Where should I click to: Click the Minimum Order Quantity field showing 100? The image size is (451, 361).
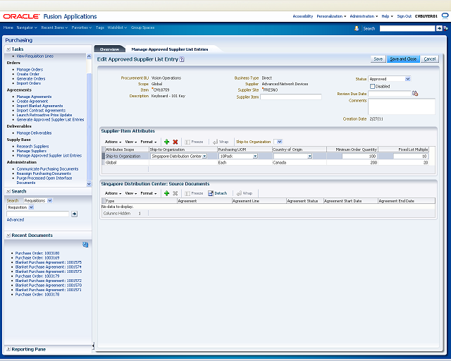pyautogui.click(x=359, y=156)
